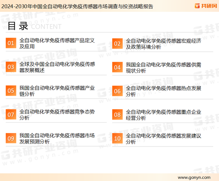Select chapter 我国全自动电化学免疫传感器产业链分析
This screenshot has width=219, height=181.
57,91
